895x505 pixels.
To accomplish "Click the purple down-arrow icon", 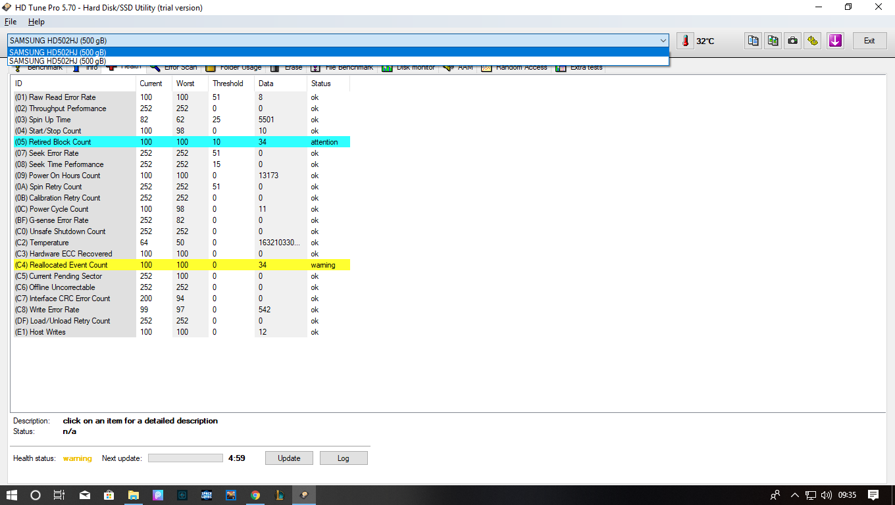I will coord(835,41).
